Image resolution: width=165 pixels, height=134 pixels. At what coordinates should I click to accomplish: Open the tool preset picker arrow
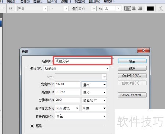coord(3,8)
